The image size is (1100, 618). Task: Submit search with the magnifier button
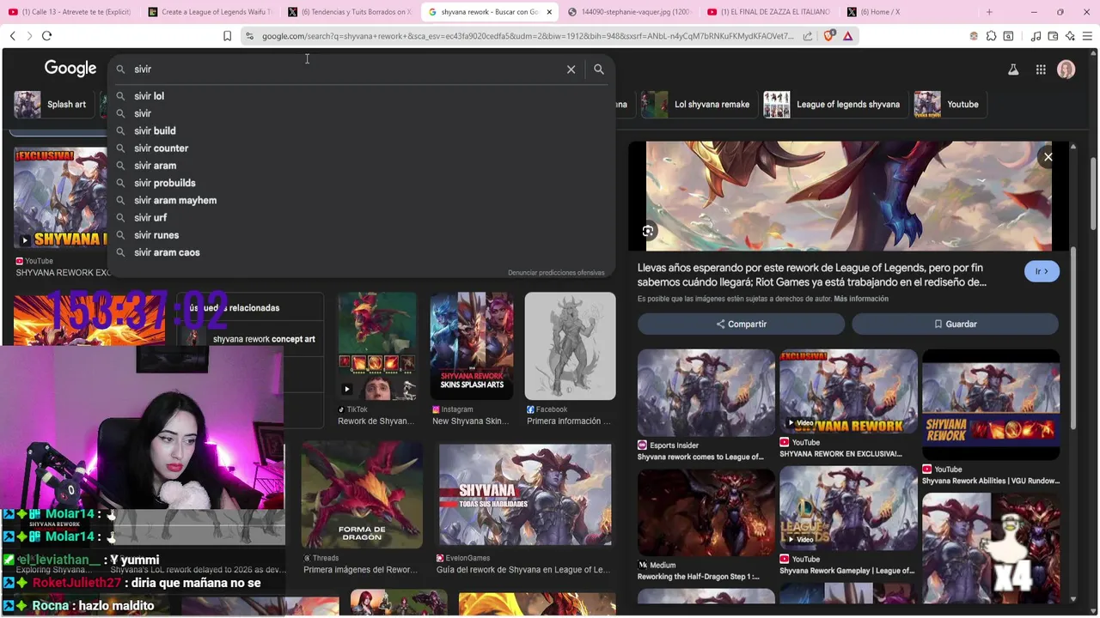tap(599, 70)
